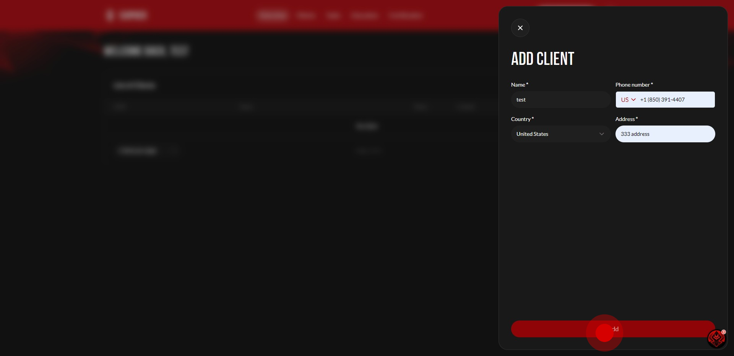The width and height of the screenshot is (734, 356).
Task: Close the Add Client panel with X
Action: [520, 28]
